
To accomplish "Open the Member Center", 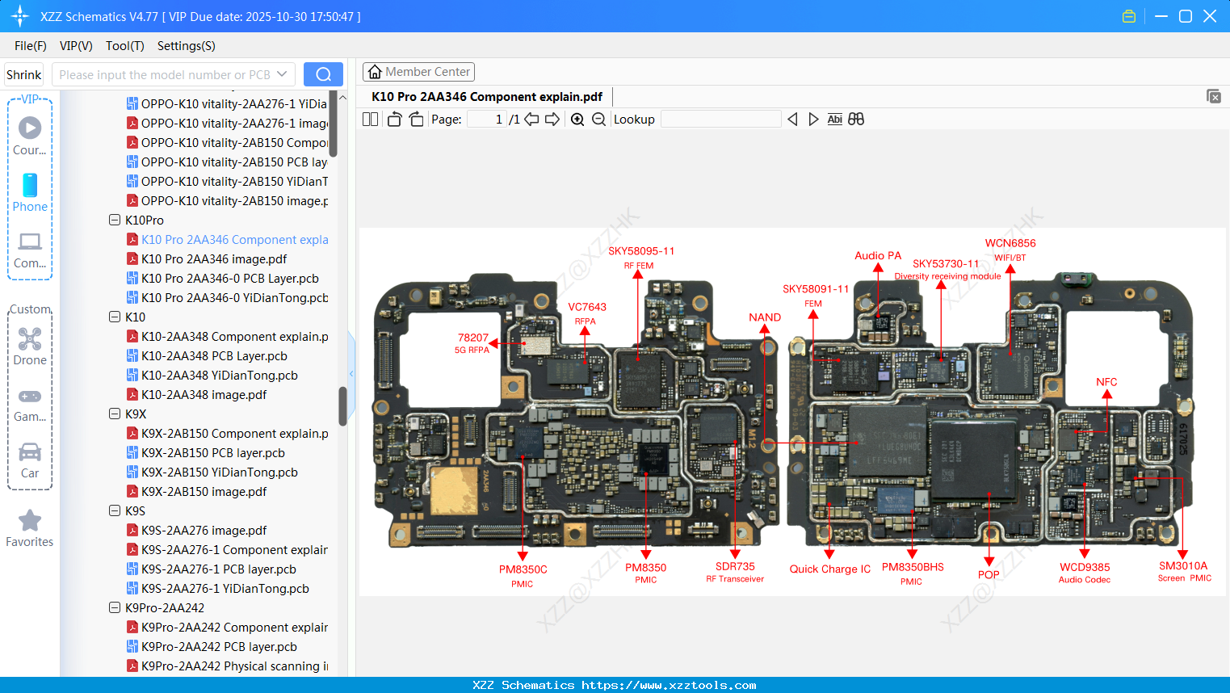I will click(418, 72).
